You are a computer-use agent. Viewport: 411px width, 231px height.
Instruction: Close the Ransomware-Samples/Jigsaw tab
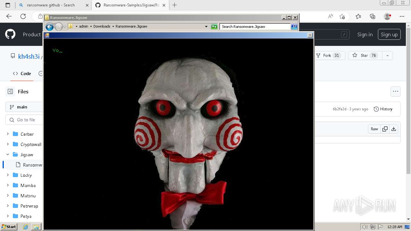click(x=163, y=5)
